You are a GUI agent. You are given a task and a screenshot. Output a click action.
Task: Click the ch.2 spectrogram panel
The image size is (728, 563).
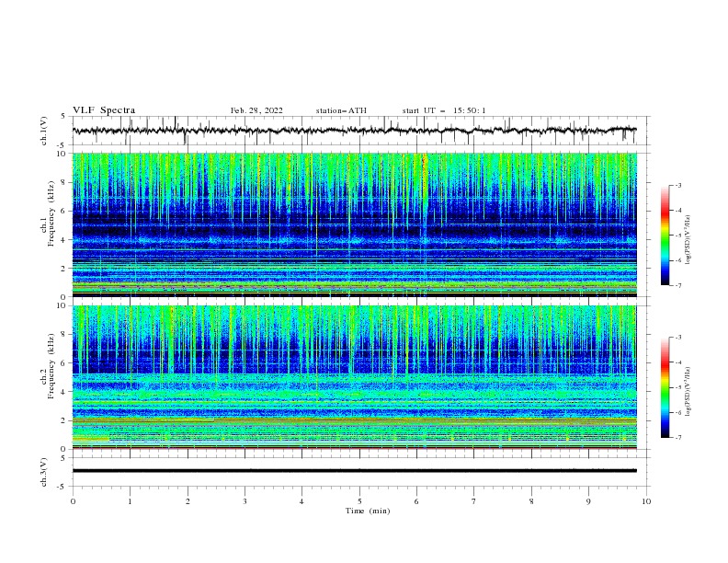pyautogui.click(x=355, y=377)
